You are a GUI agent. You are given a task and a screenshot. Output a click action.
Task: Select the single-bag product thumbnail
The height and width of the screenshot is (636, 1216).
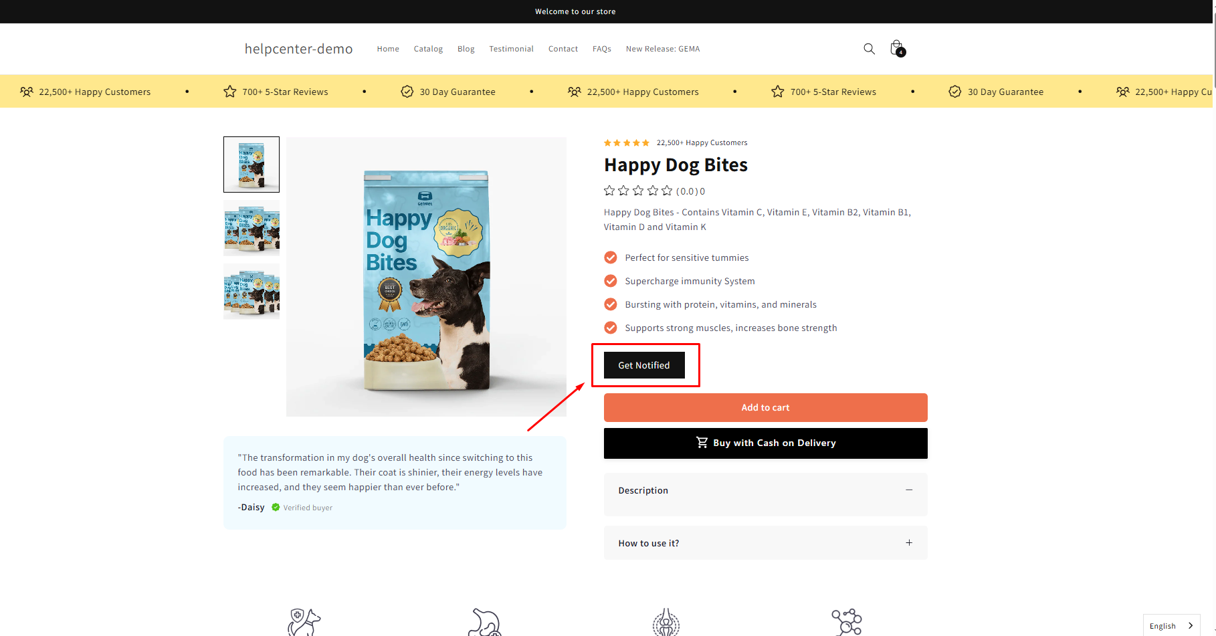pos(251,165)
